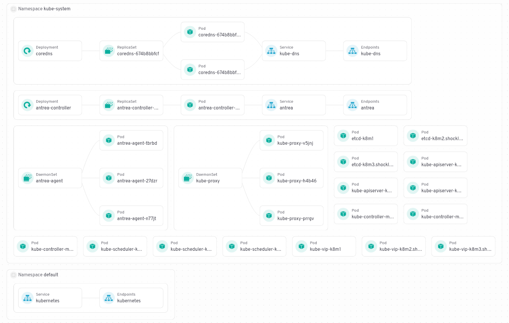Click the etcd-k8m1 Pod icon
Screen dimensions: 509x323
pos(343,135)
